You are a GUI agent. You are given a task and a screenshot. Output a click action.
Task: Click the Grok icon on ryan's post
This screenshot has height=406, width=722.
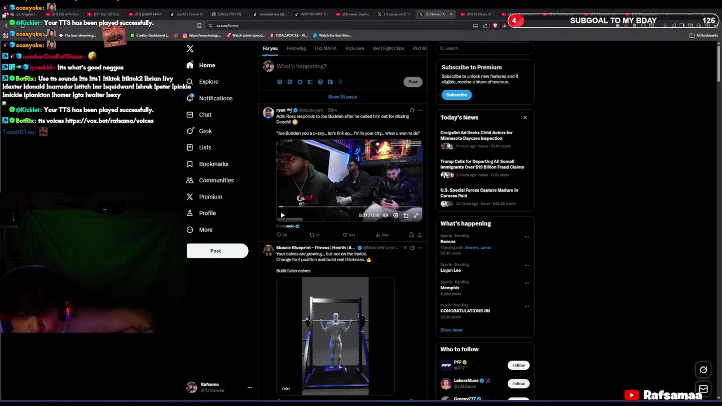pyautogui.click(x=412, y=111)
